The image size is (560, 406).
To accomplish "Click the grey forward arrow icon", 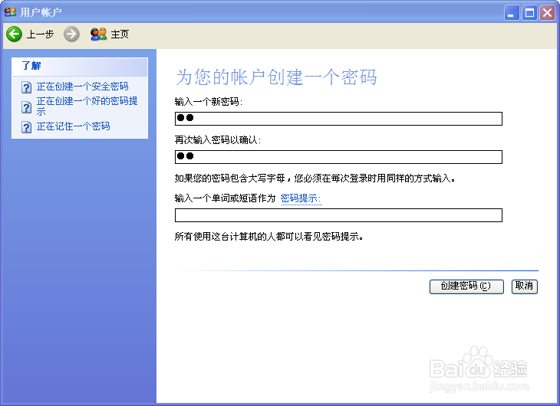I will coord(71,34).
